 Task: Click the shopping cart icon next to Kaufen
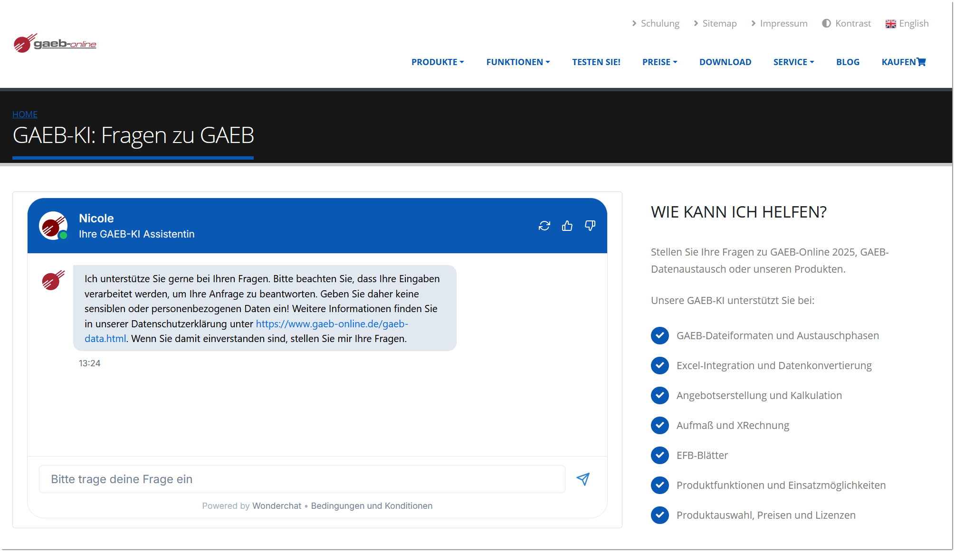pos(921,62)
